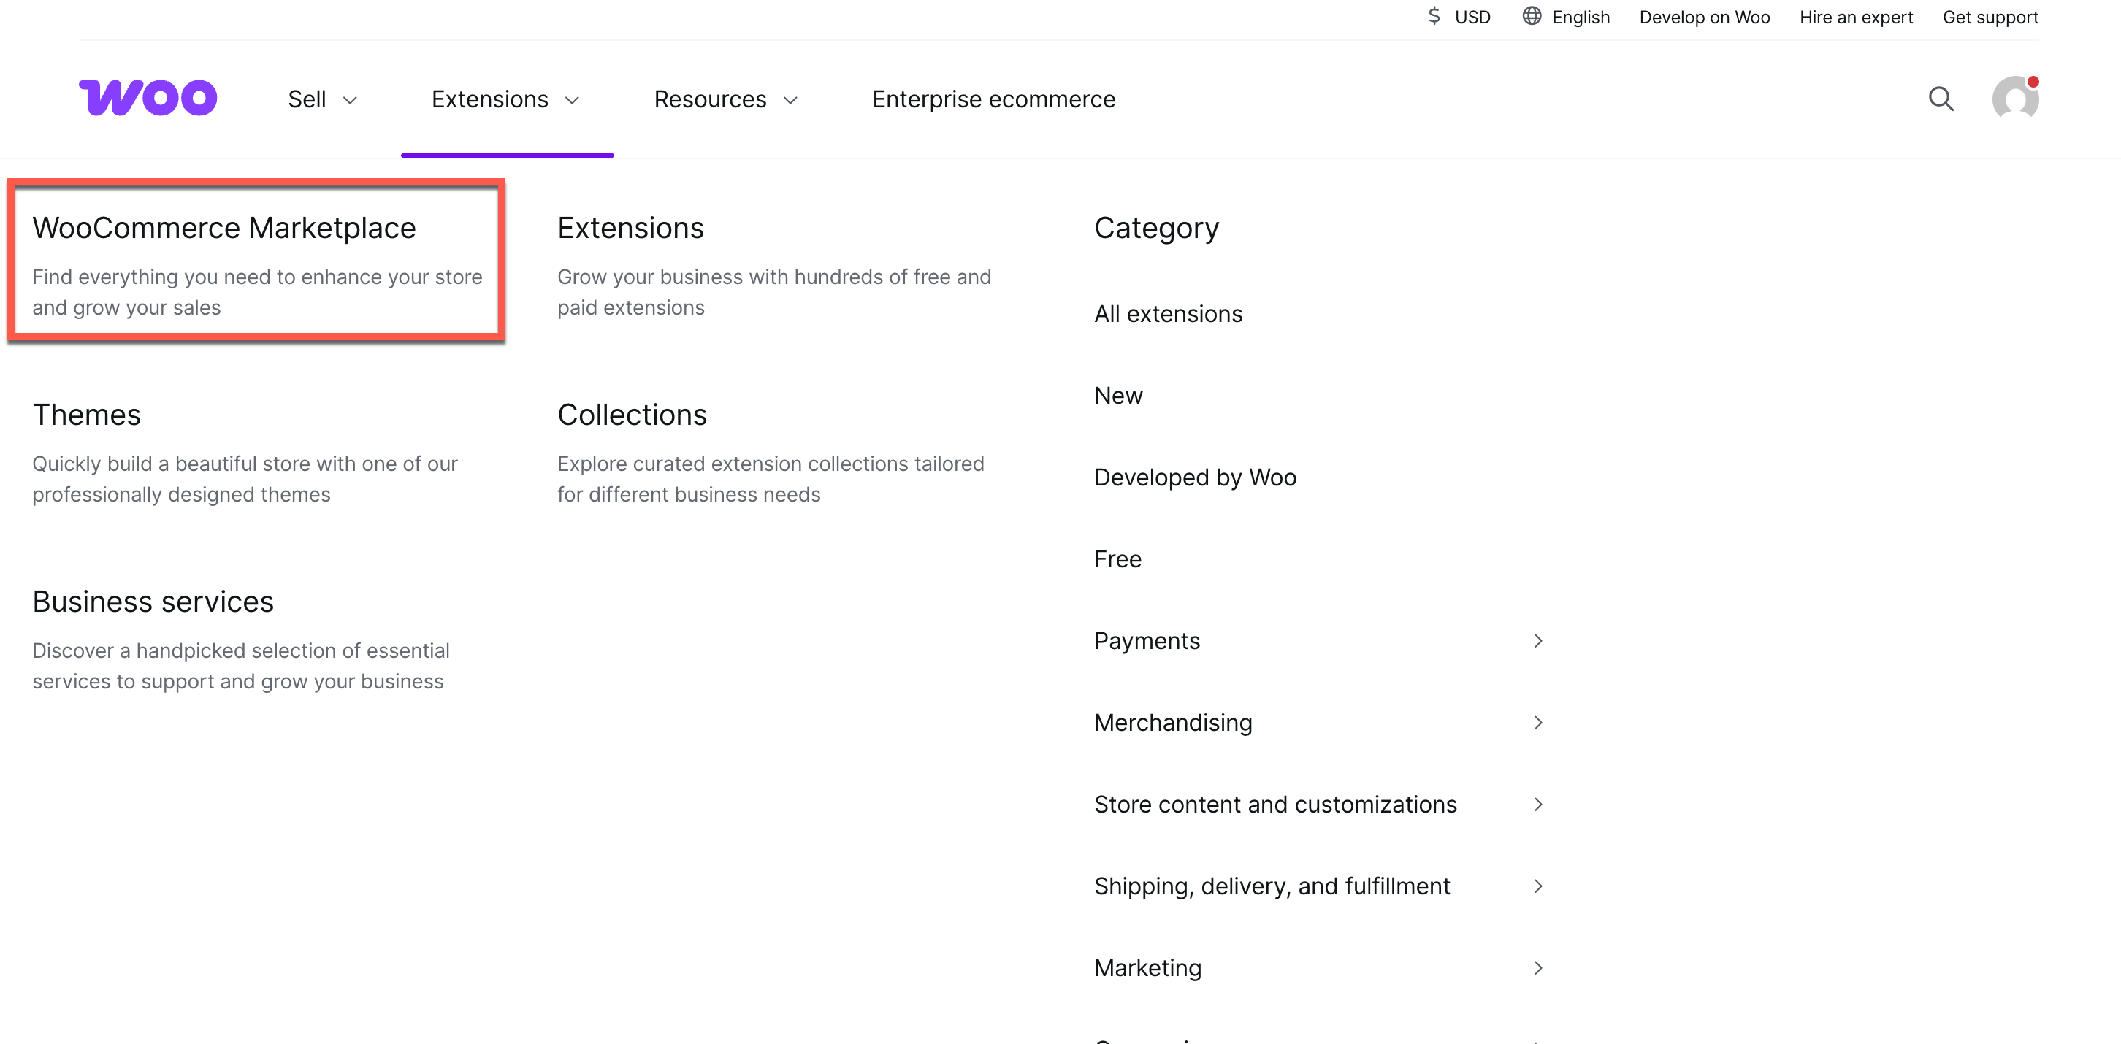
Task: Open Get support link
Action: [x=1990, y=18]
